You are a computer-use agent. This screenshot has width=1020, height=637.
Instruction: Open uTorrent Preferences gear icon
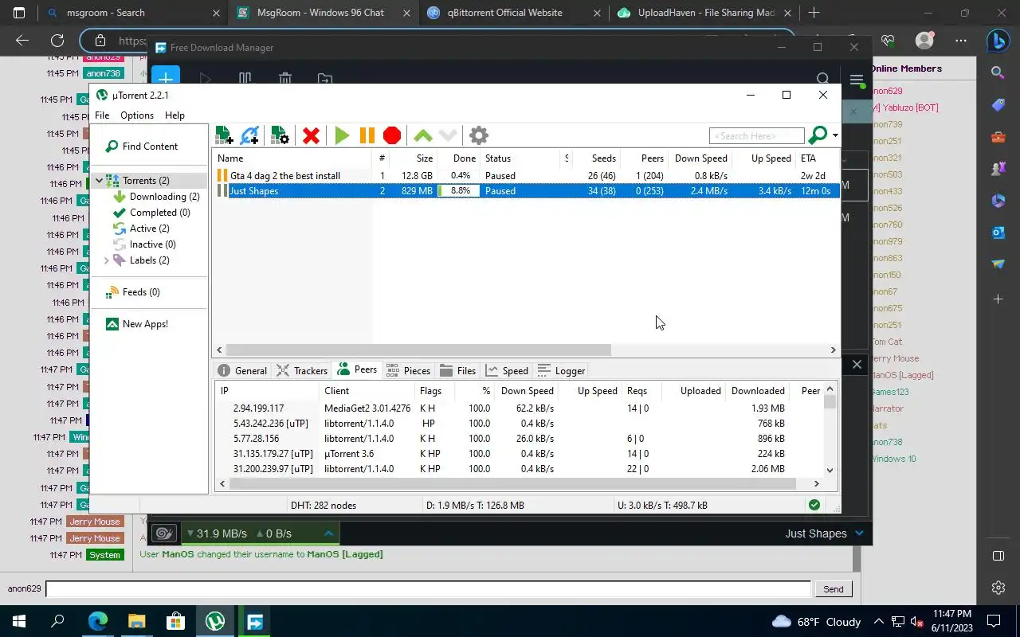[x=478, y=135]
